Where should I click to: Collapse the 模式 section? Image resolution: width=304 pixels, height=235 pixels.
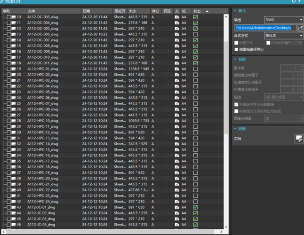coord(236,10)
